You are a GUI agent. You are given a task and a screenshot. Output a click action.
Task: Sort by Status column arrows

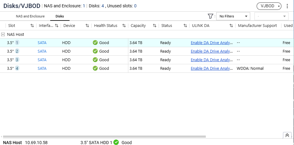[x=185, y=26]
